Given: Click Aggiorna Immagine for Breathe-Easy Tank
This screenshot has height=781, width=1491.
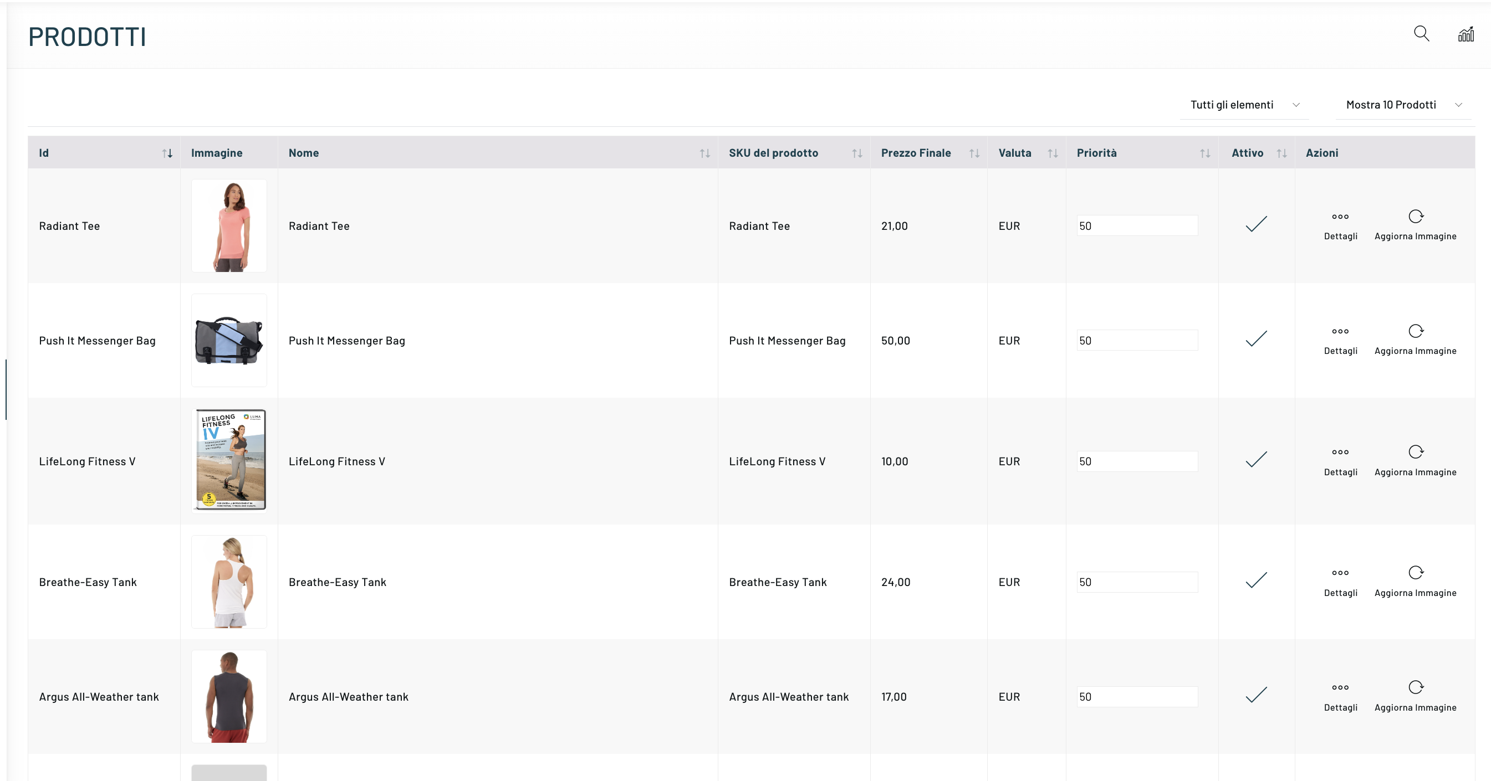Looking at the screenshot, I should coord(1415,581).
